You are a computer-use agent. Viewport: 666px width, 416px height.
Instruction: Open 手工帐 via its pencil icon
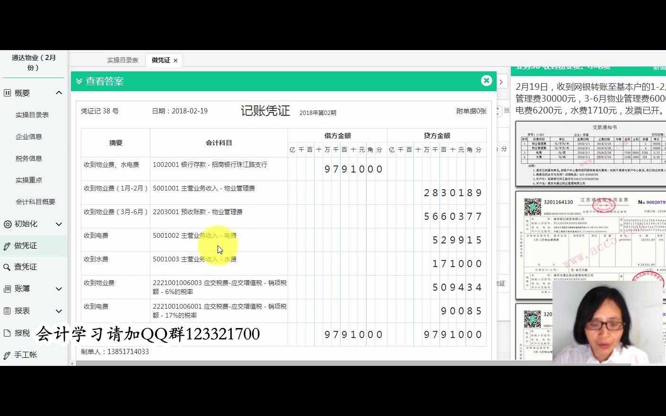click(6, 354)
